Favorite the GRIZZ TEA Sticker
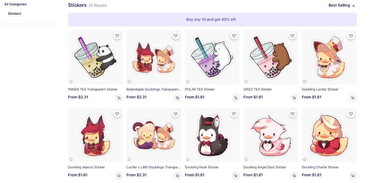 pos(292,36)
